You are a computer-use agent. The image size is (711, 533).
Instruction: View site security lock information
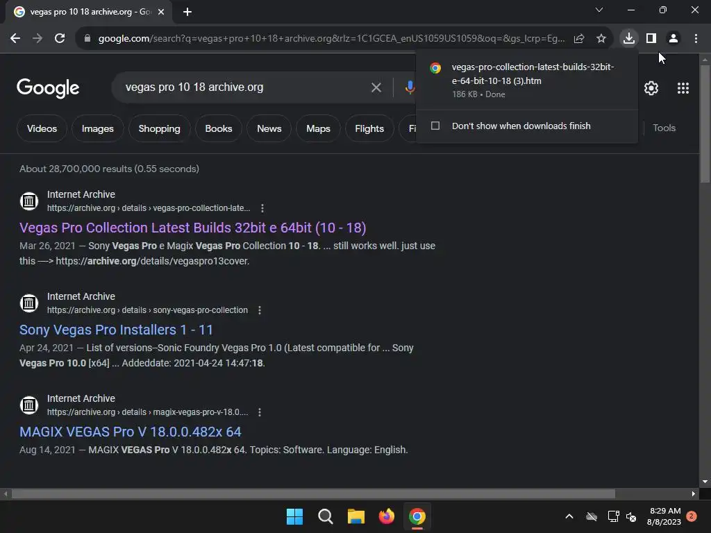pyautogui.click(x=87, y=39)
